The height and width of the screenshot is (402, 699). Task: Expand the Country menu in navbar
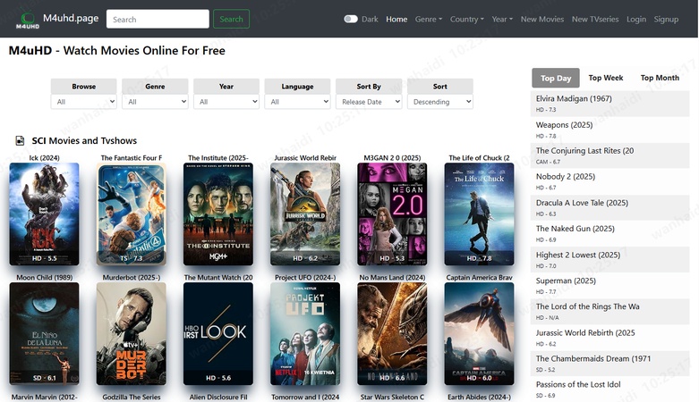point(466,19)
